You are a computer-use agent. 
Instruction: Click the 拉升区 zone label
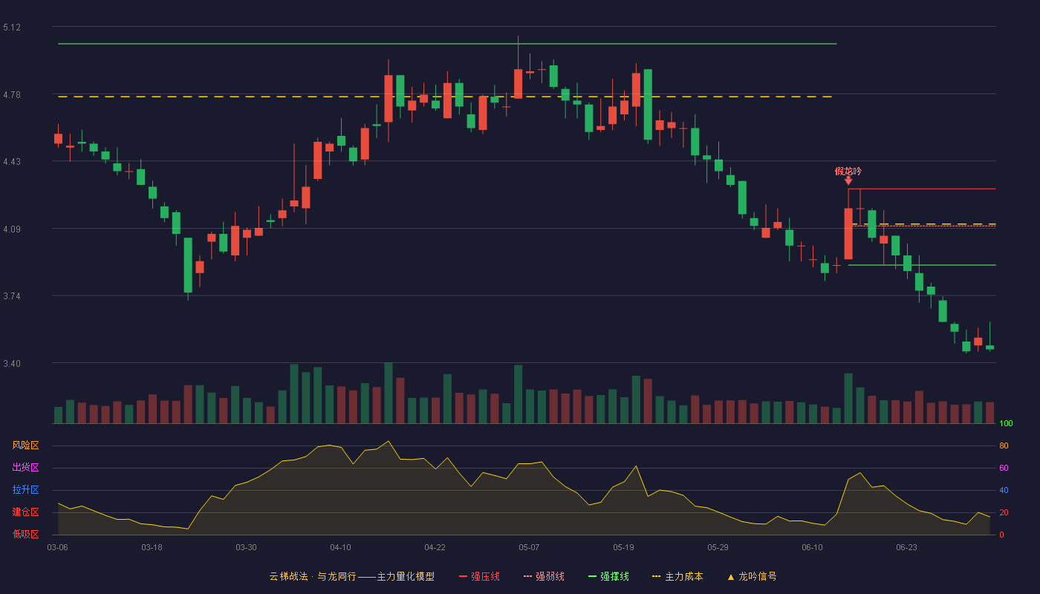25,490
